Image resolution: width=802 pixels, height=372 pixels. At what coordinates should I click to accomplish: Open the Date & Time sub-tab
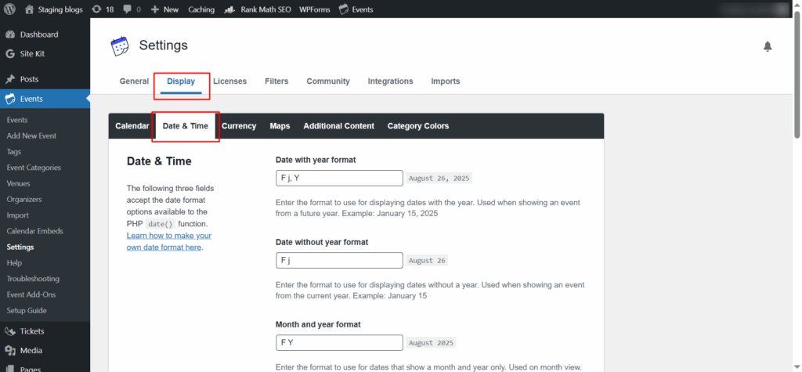(x=185, y=126)
